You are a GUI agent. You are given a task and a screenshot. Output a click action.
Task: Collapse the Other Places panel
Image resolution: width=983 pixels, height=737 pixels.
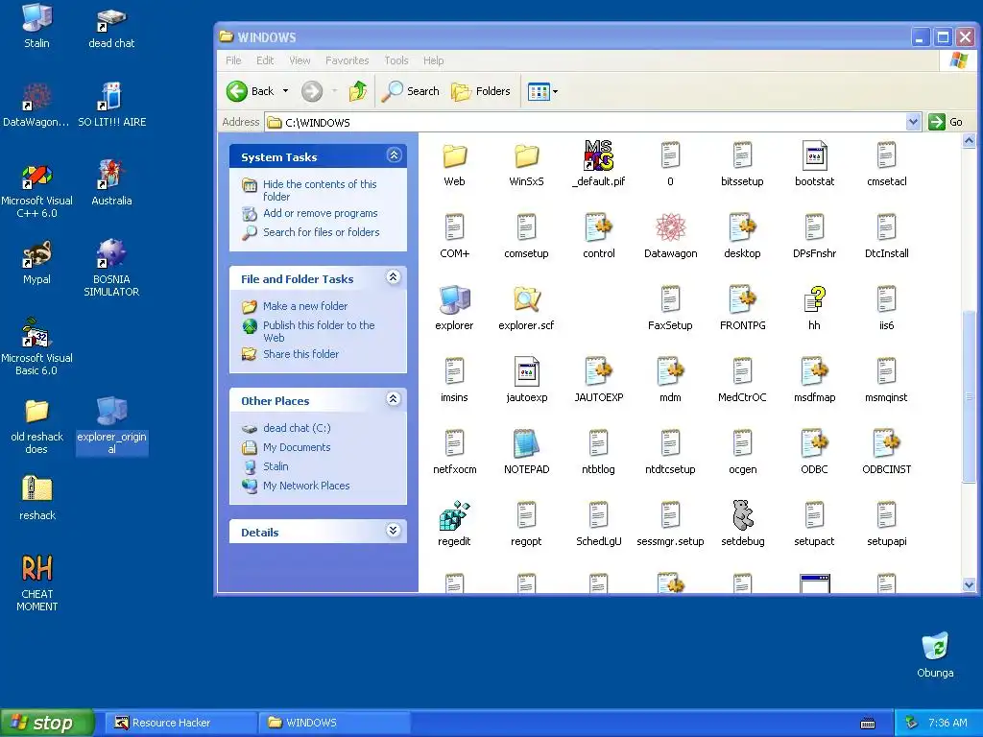click(394, 399)
